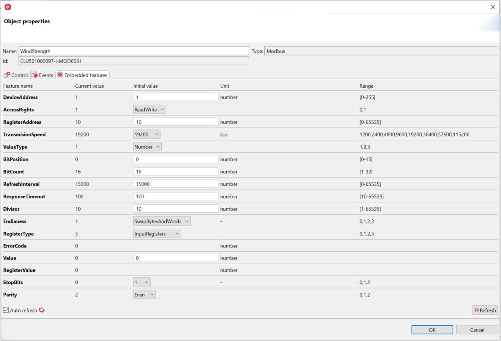
Task: Confirm with the OK button
Action: coord(432,330)
